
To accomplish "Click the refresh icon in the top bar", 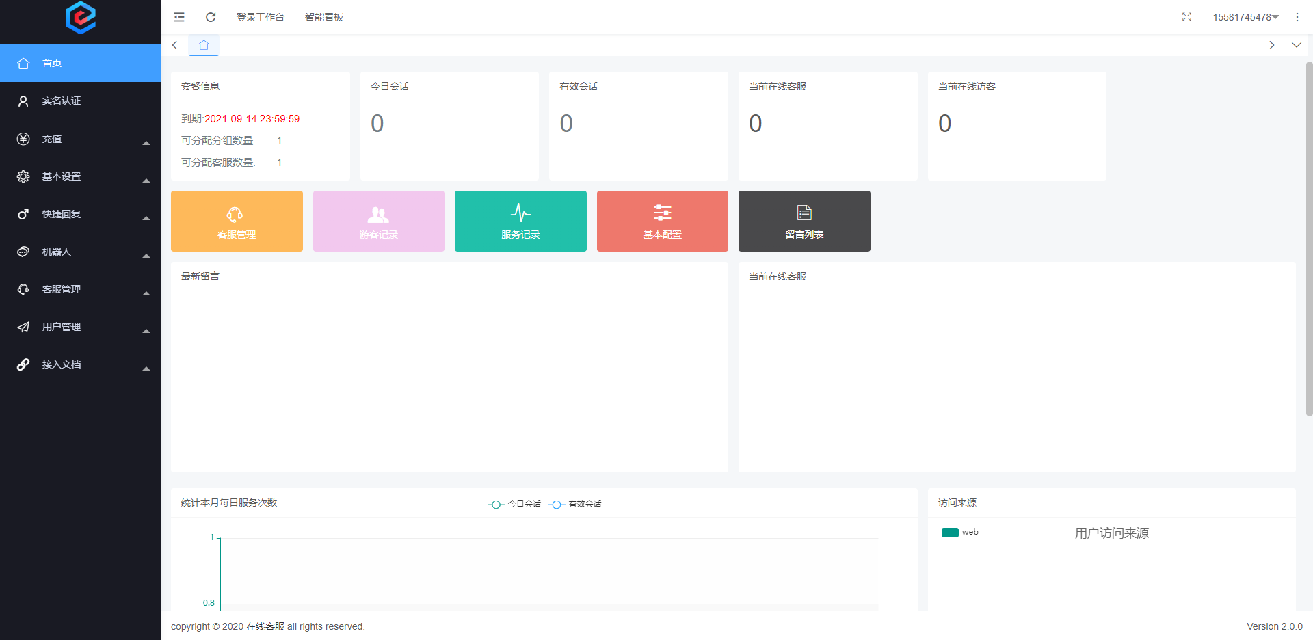I will 211,17.
